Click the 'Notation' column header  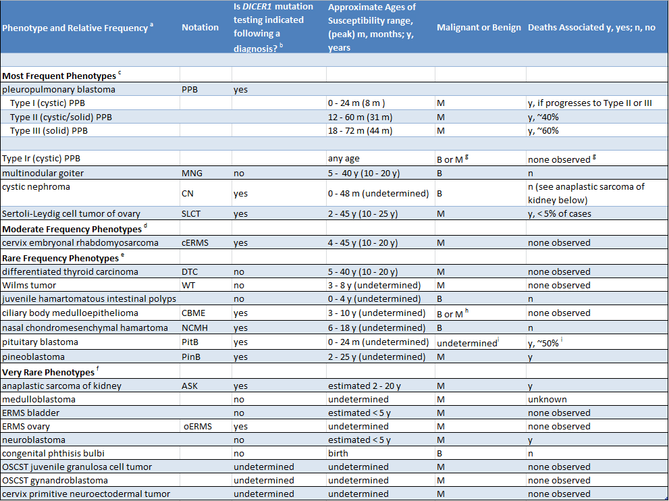pos(200,28)
